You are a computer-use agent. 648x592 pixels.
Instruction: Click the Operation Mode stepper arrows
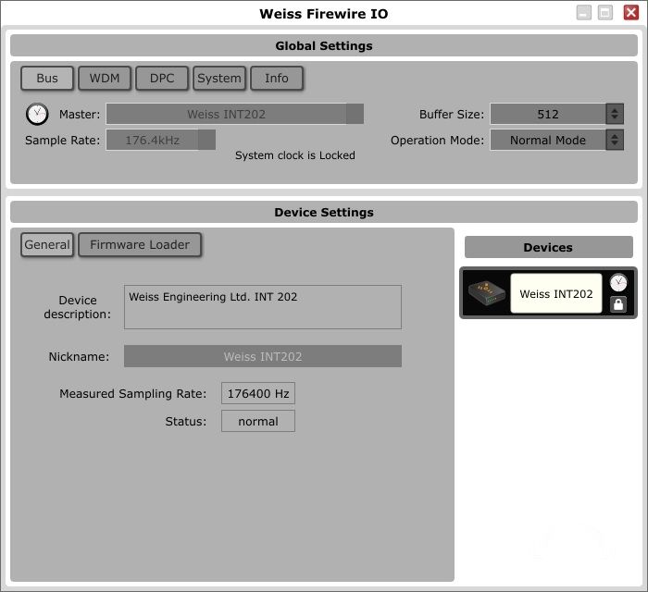click(x=615, y=140)
